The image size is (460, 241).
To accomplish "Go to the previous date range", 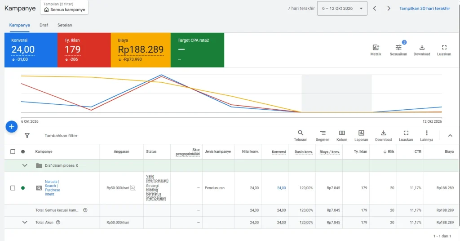I will point(375,9).
